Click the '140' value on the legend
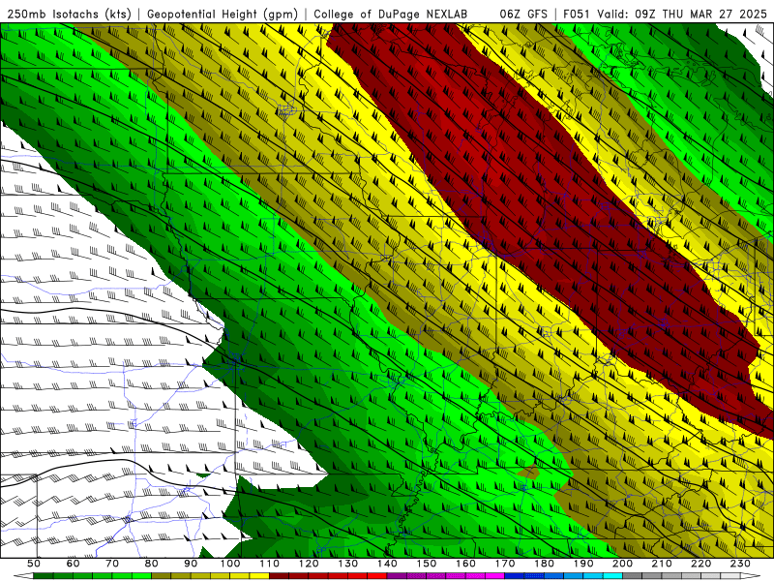Viewport: 774px width, 581px height. 388,564
